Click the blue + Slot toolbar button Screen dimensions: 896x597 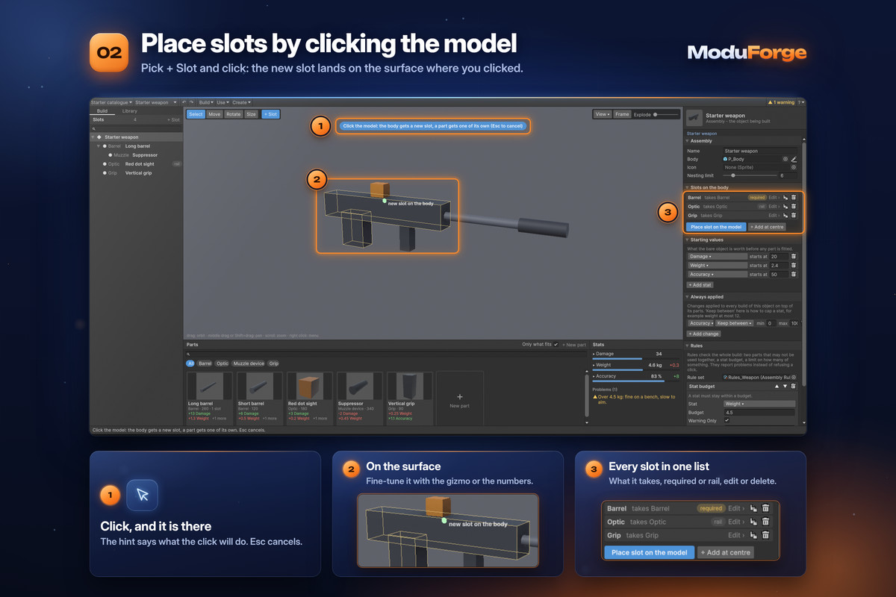point(270,114)
